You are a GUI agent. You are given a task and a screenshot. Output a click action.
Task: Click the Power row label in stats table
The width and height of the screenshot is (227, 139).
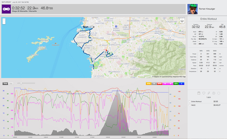[x=194, y=54]
